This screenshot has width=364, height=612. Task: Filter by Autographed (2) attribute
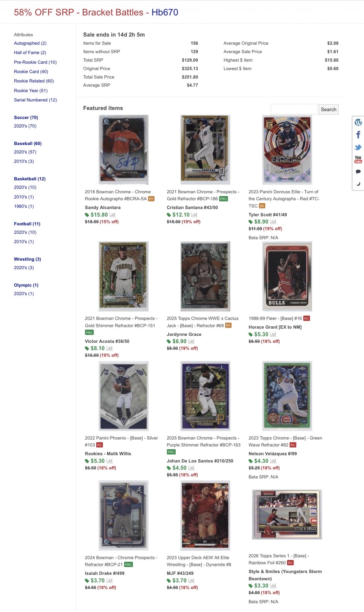(x=30, y=43)
